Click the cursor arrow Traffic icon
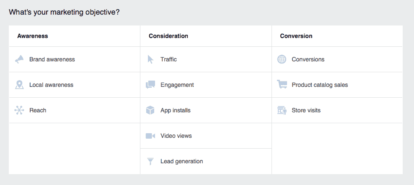The width and height of the screenshot is (414, 185). 150,59
